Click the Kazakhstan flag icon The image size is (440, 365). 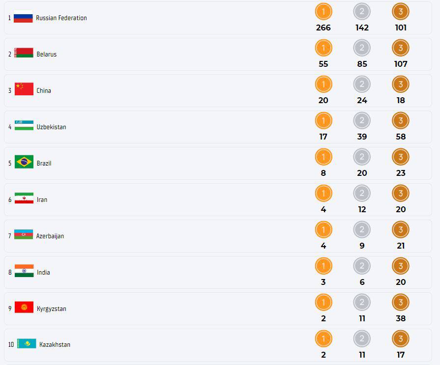(27, 344)
